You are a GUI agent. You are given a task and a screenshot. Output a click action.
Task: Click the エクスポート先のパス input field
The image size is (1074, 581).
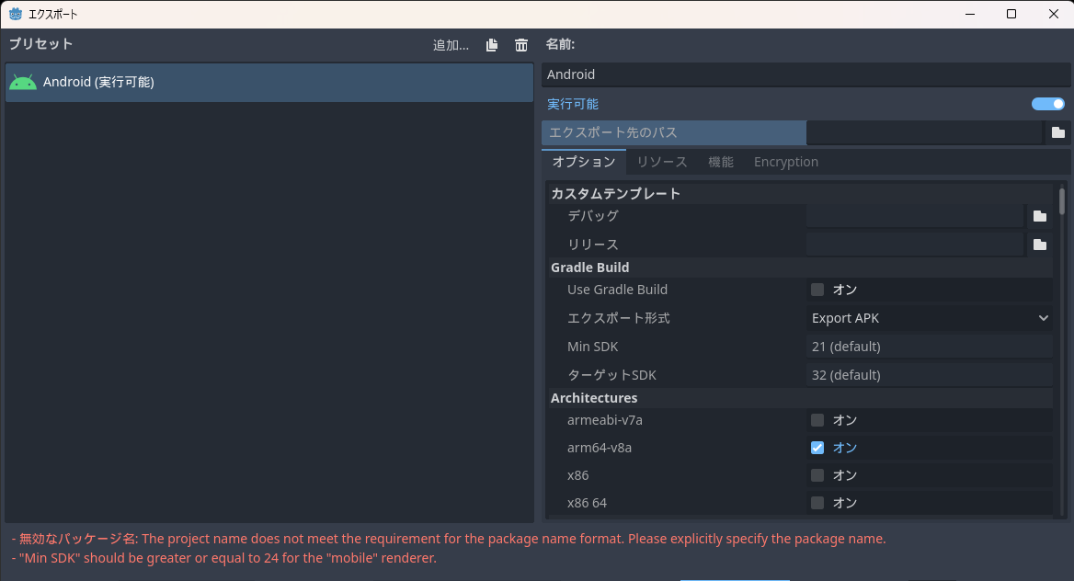pos(925,132)
